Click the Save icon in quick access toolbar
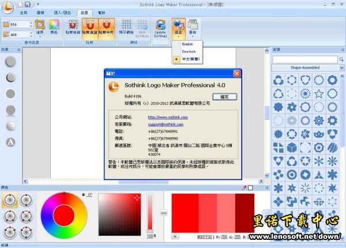Image resolution: width=346 pixels, height=248 pixels. click(x=27, y=4)
